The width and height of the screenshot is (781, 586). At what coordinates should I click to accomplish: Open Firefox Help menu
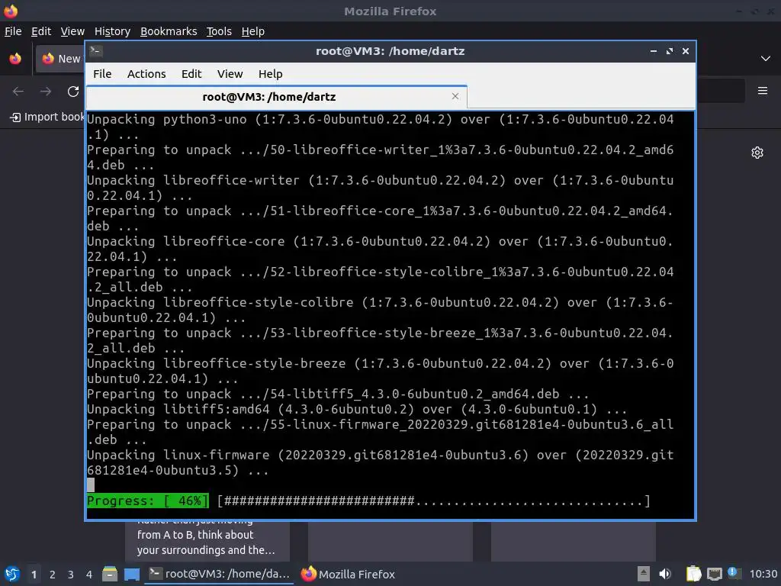[x=253, y=31]
